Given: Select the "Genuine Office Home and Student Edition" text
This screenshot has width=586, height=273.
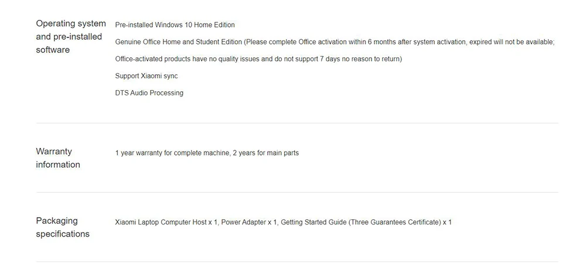Looking at the screenshot, I should pyautogui.click(x=178, y=42).
